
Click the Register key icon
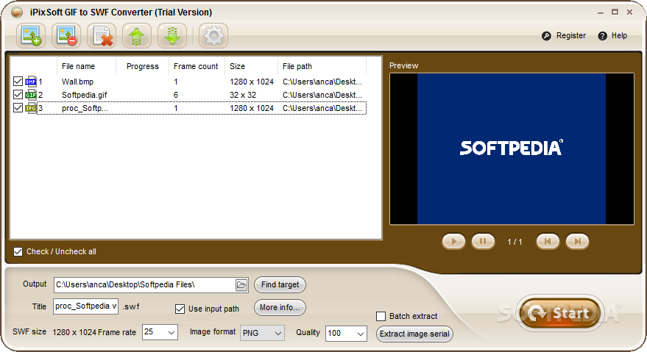point(546,36)
